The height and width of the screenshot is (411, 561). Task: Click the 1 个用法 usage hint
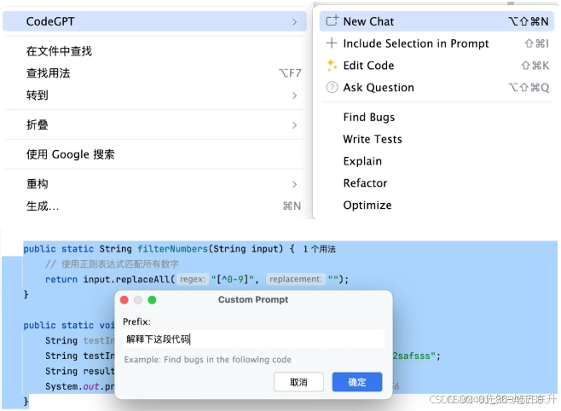[x=320, y=249]
